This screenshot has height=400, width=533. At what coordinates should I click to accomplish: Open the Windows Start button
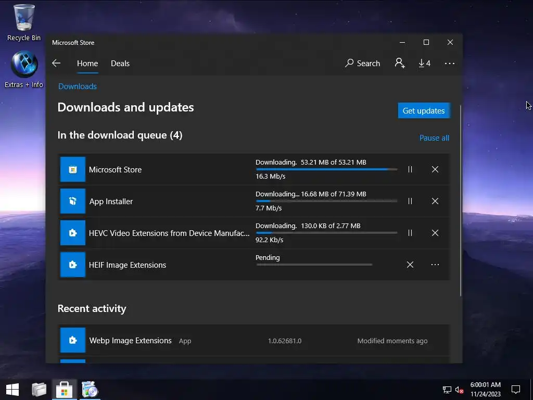pyautogui.click(x=12, y=390)
